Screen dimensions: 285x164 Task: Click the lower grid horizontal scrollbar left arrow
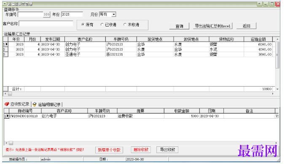6,143
